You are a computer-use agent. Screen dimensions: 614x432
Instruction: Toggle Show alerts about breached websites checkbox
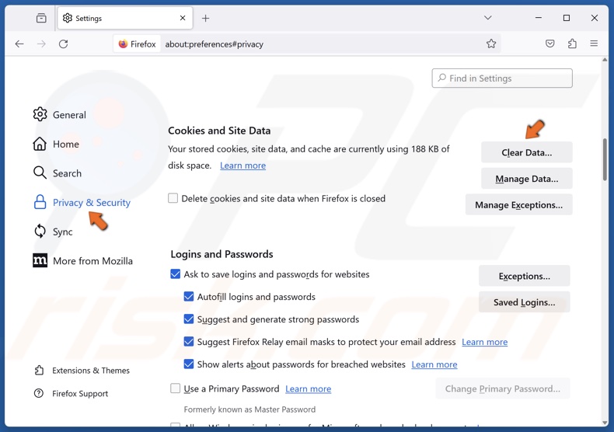188,364
